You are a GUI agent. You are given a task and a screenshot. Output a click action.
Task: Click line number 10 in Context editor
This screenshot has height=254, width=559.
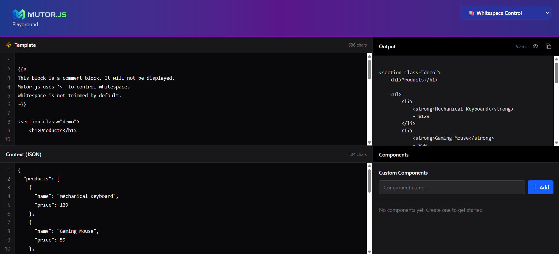point(8,249)
